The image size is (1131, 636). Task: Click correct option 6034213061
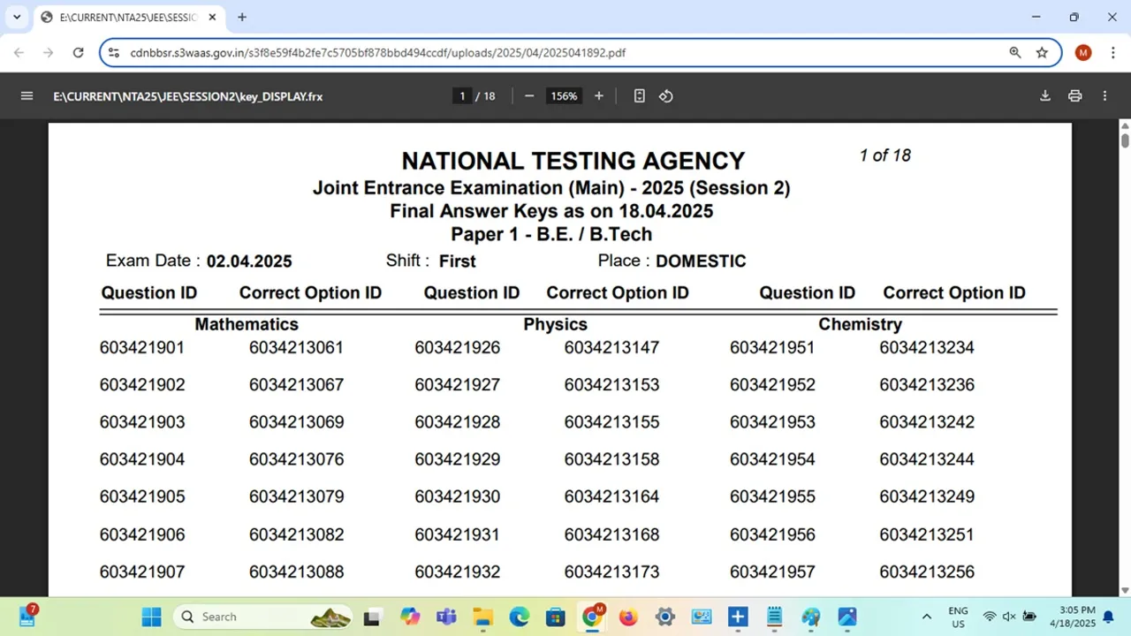296,348
